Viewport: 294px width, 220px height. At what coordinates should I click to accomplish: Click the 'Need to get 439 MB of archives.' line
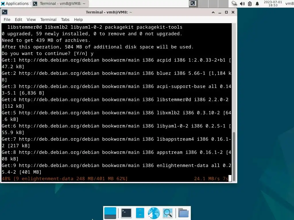click(46, 40)
